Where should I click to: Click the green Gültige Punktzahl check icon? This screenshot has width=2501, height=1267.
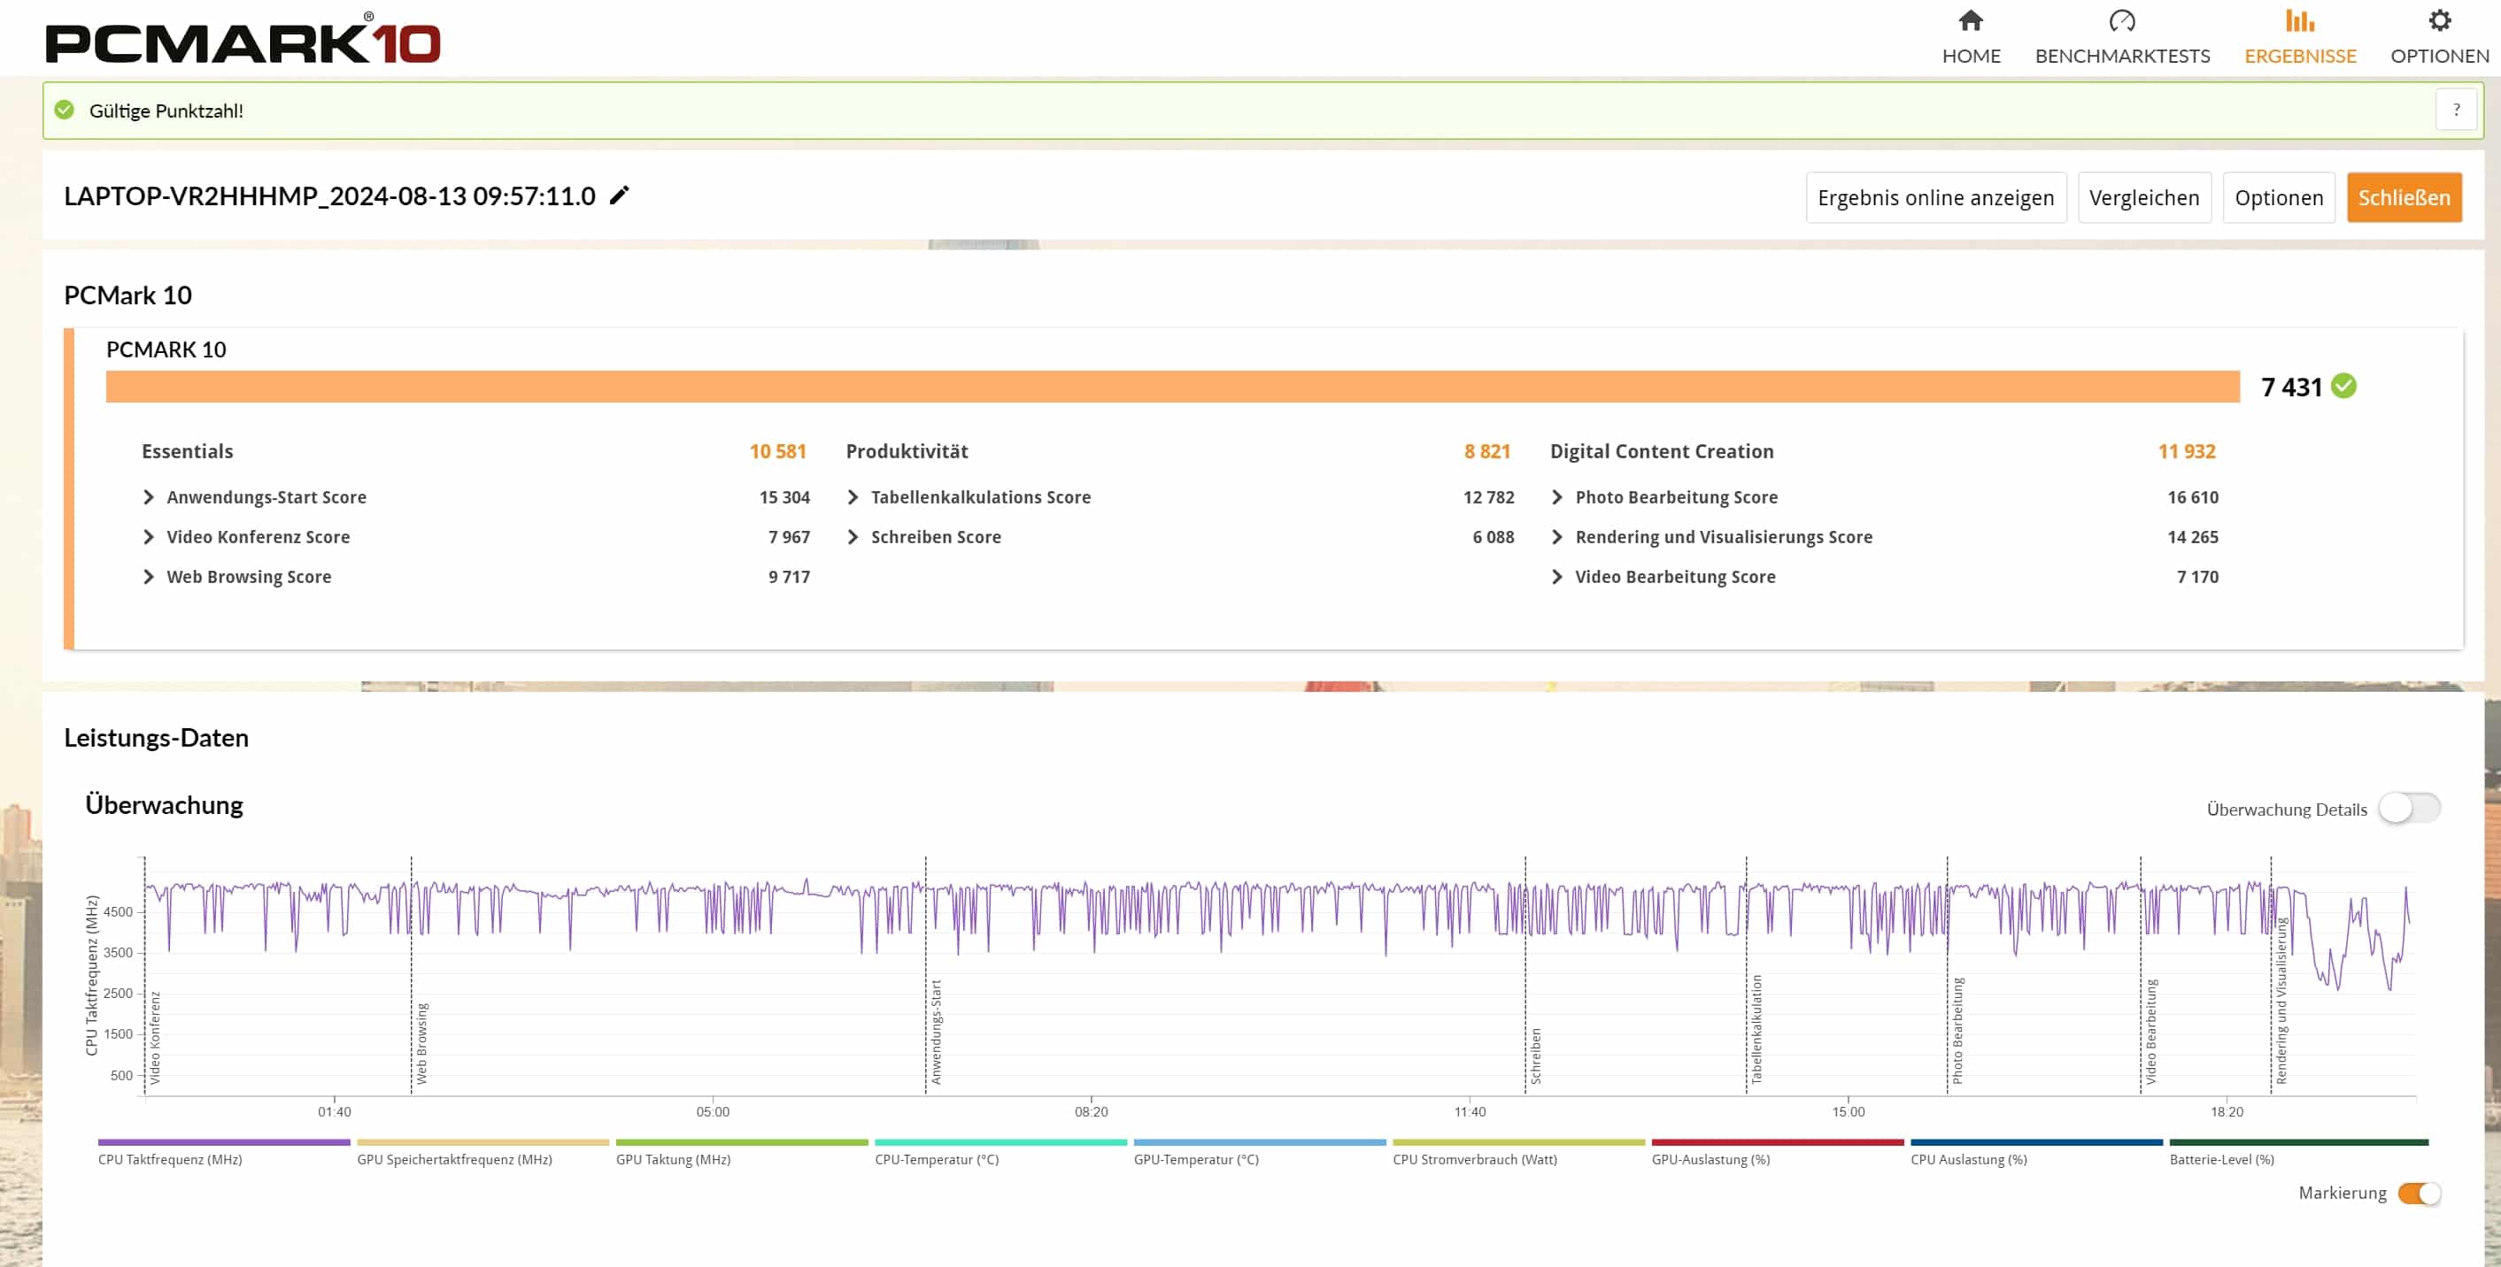click(x=64, y=111)
